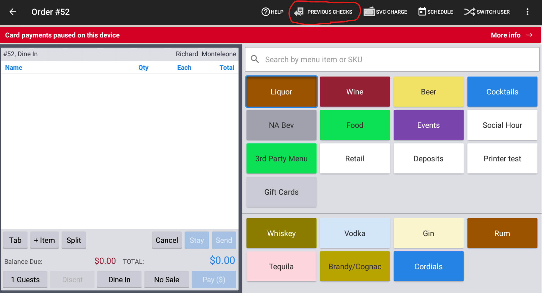Open the Deposits category
Screen dimensions: 542x293
[428, 159]
